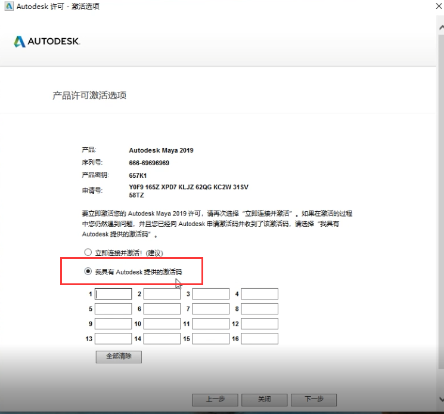Select 立即连接并激活 radio option
This screenshot has width=444, height=414.
coord(88,252)
